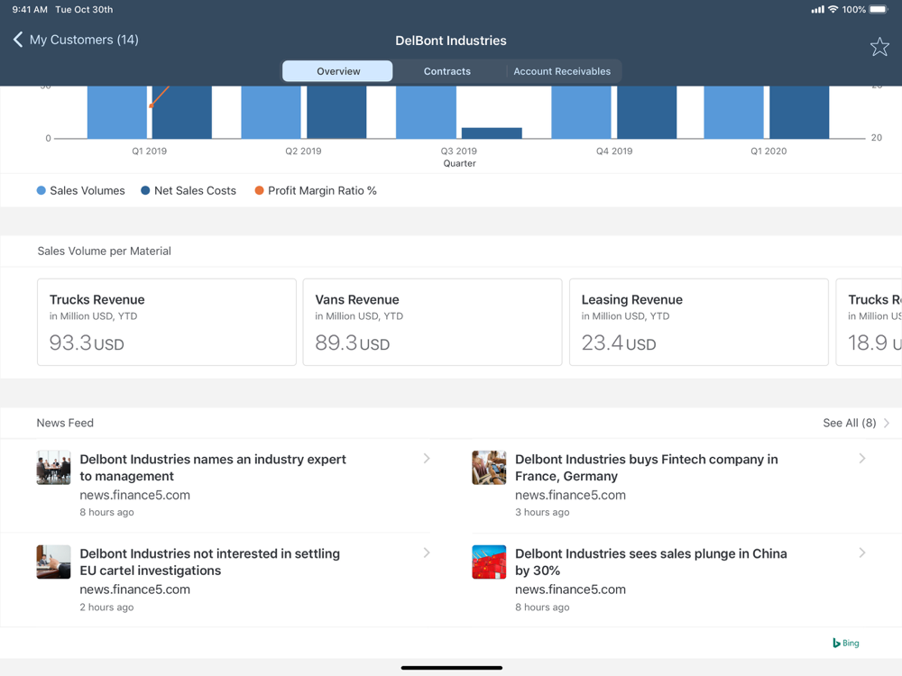
Task: Open red flags thumbnail for China news
Action: coord(489,562)
